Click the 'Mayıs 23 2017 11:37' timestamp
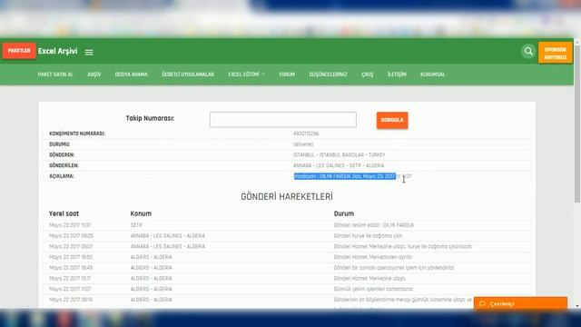The height and width of the screenshot is (327, 581). pyautogui.click(x=70, y=225)
